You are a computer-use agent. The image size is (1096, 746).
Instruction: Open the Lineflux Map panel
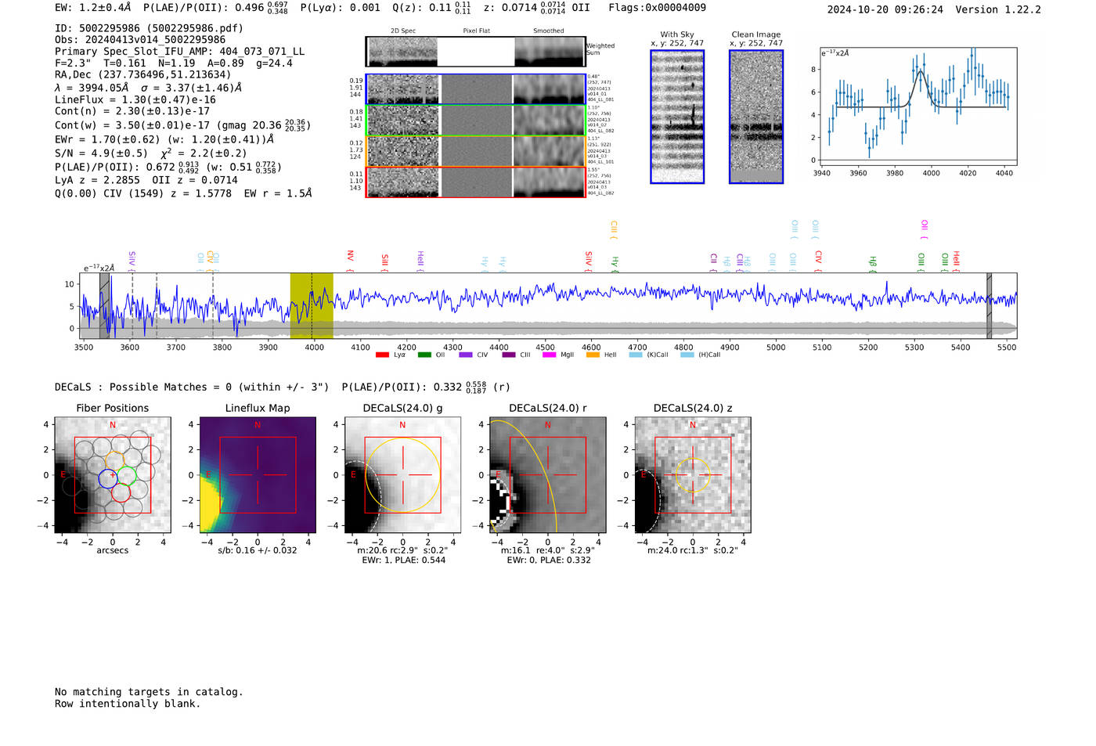(x=258, y=474)
